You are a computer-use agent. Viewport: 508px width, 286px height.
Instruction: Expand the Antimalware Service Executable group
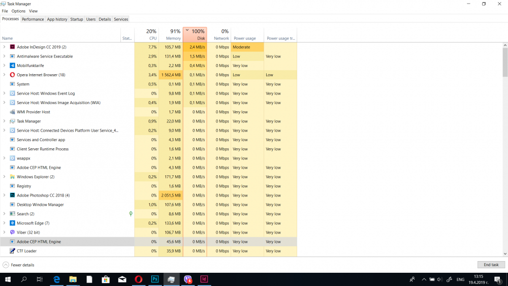(x=4, y=56)
